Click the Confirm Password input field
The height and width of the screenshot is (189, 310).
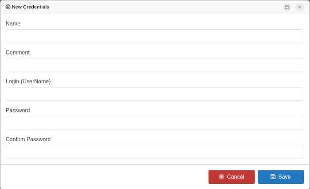(x=155, y=152)
